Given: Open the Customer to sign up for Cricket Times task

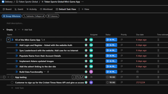Looking at the screenshot, I should pyautogui.click(x=50, y=83).
